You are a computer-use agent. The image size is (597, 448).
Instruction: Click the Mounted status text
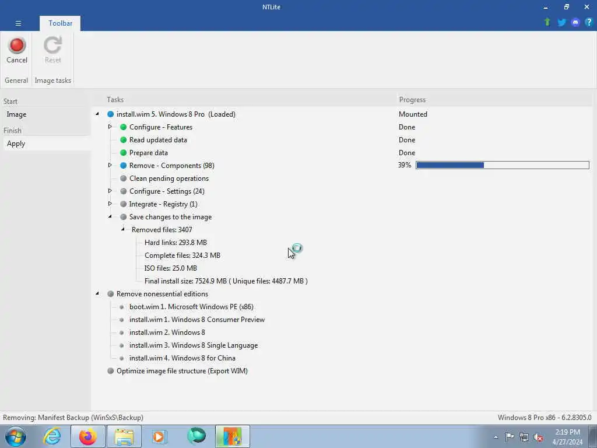click(413, 114)
